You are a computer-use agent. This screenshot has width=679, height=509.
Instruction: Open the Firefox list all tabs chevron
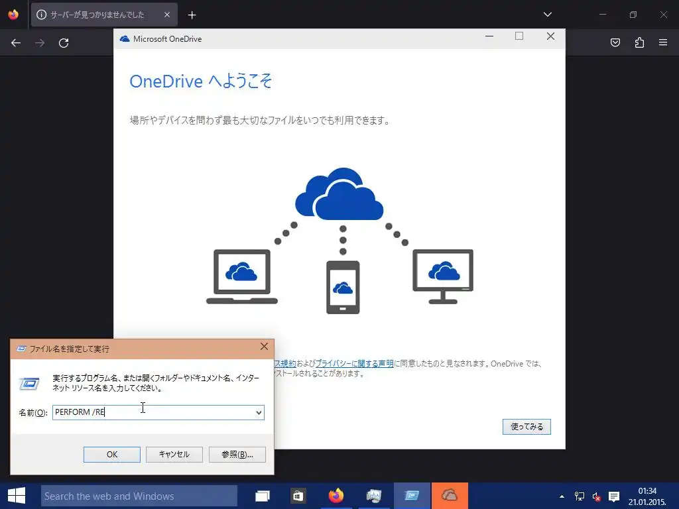click(547, 15)
